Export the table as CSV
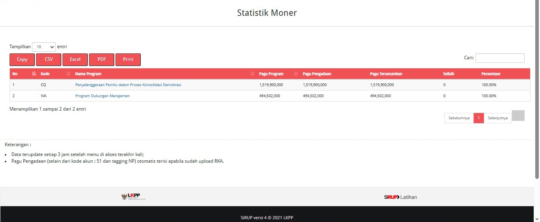The width and height of the screenshot is (540, 222). pyautogui.click(x=49, y=60)
